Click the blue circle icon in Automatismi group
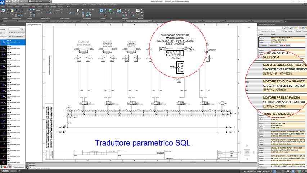The width and height of the screenshot is (307, 173). [x=87, y=15]
